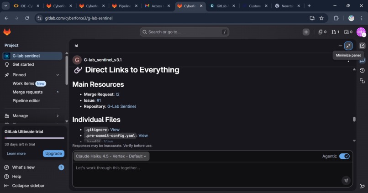Open the Chrome three-dot menu
The image size is (368, 193).
(362, 18)
